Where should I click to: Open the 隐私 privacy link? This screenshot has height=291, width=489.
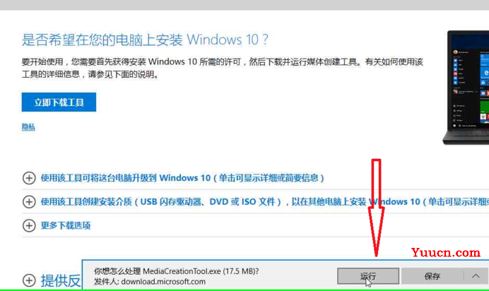(x=28, y=127)
